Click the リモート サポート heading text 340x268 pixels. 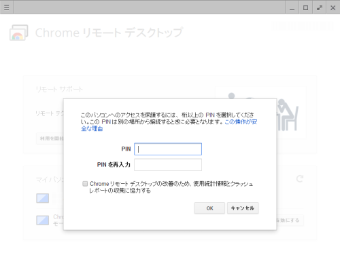[59, 90]
